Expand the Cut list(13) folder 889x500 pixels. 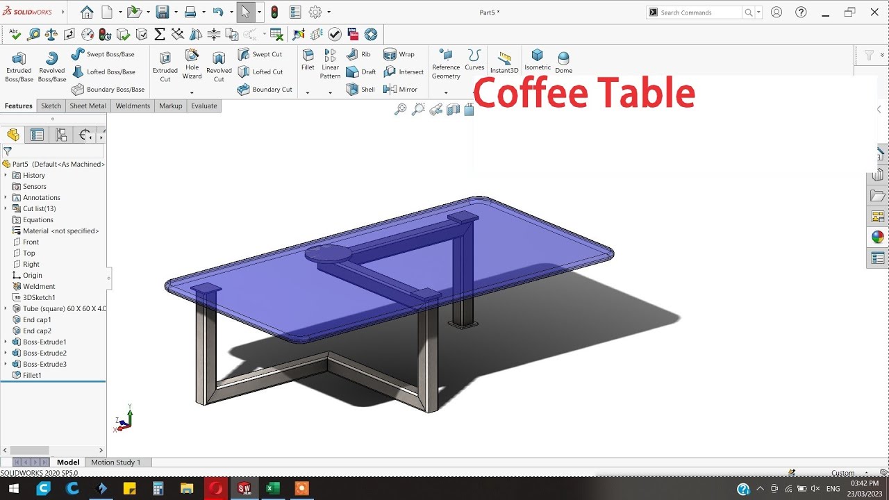pyautogui.click(x=6, y=208)
